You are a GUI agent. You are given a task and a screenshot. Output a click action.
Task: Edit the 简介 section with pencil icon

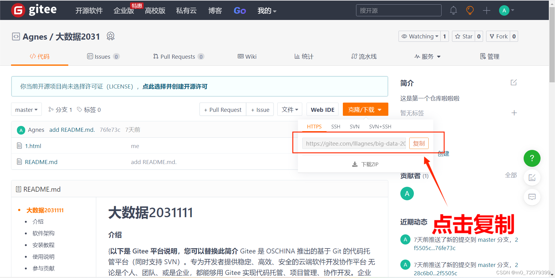click(513, 82)
